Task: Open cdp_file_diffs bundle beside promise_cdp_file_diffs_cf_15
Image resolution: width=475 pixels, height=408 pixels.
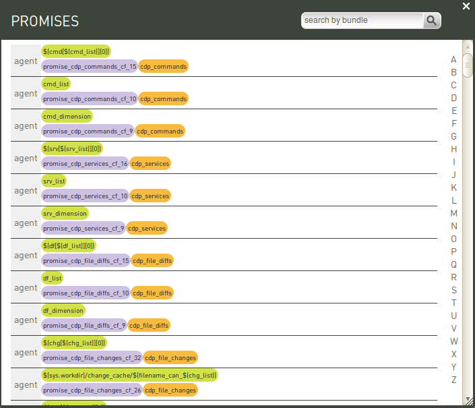Action: (152, 261)
